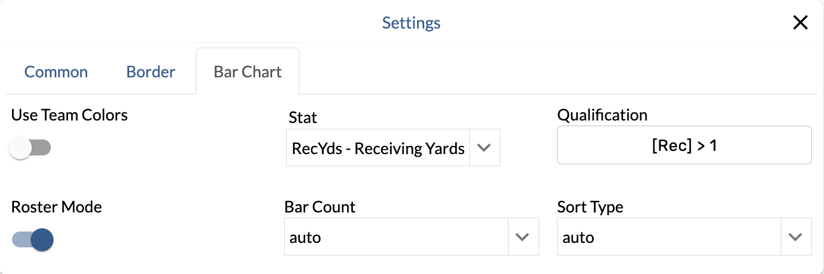Open the Border tab
The height and width of the screenshot is (274, 824).
[x=151, y=72]
